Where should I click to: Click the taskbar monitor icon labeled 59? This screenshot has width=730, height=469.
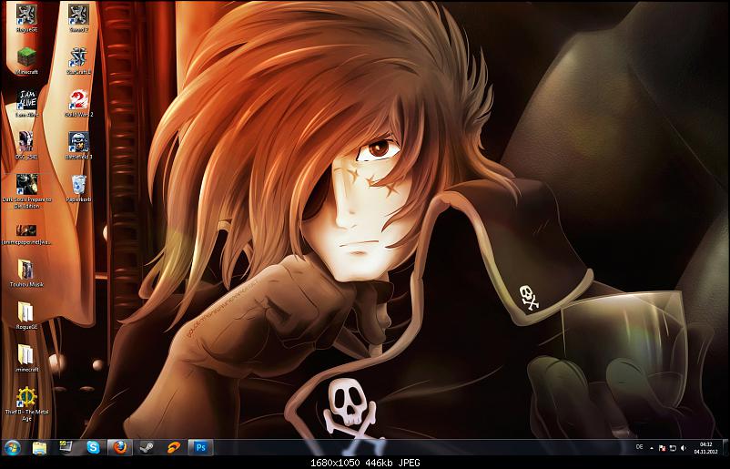66,447
